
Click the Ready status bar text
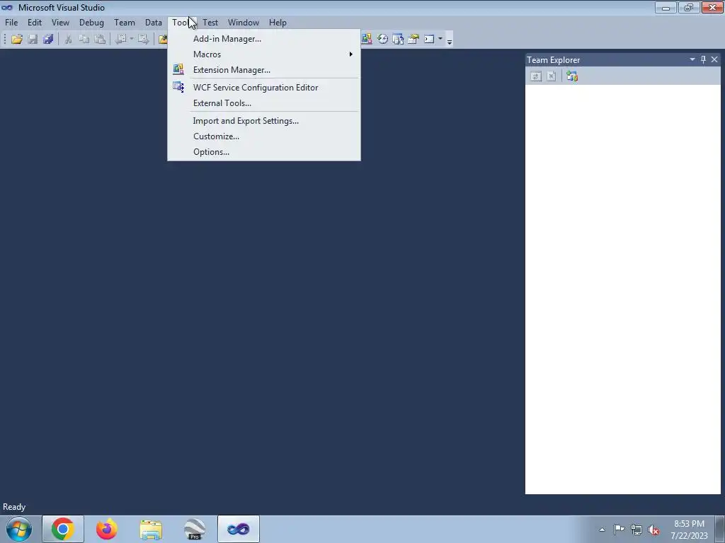tap(14, 507)
